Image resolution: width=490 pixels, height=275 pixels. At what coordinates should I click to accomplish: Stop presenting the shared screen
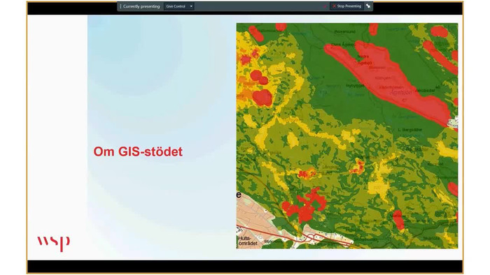point(346,6)
